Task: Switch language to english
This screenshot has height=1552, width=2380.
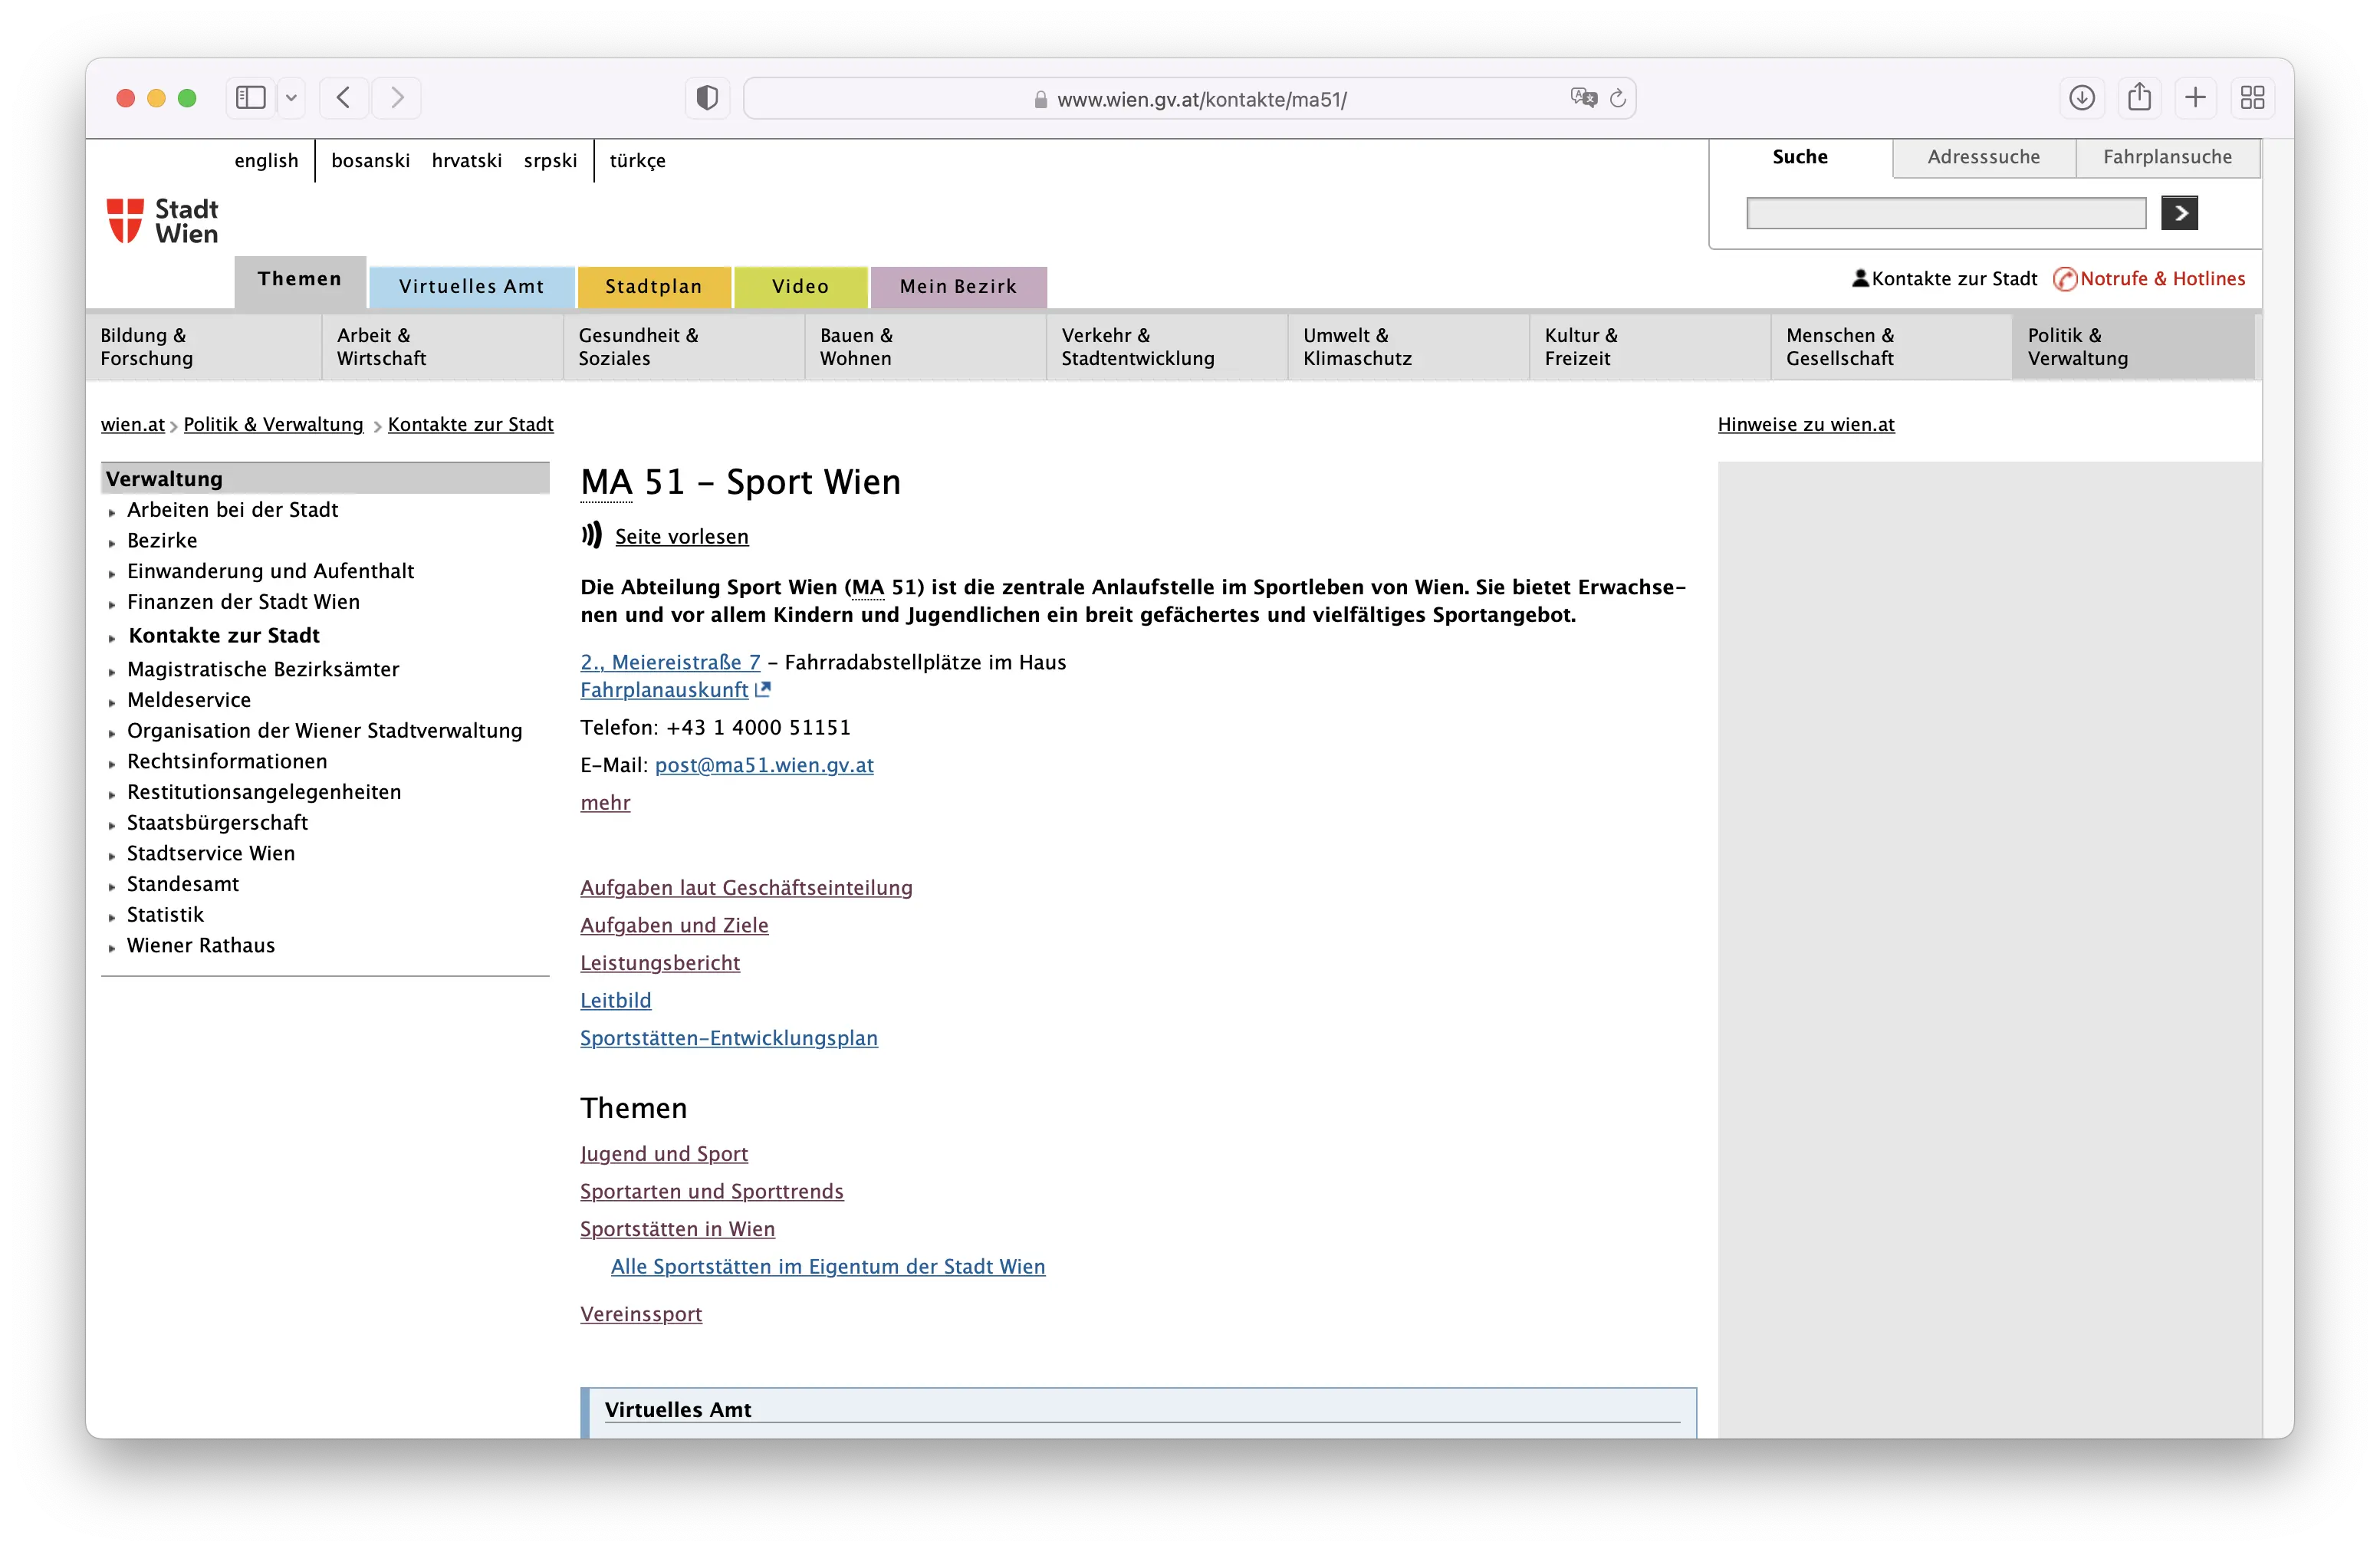Action: point(266,160)
